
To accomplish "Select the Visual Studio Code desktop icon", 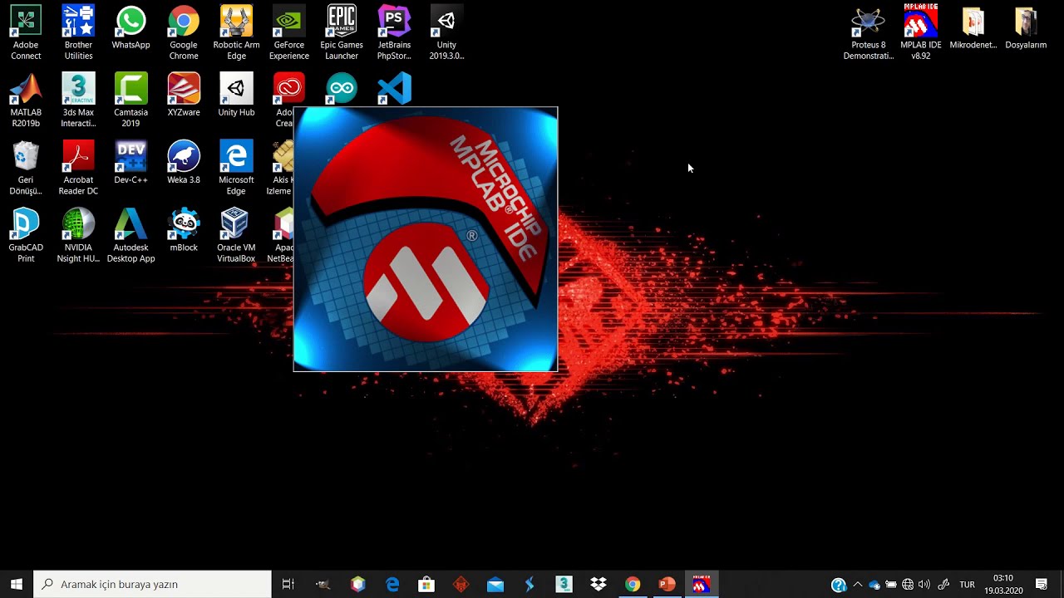I will coord(394,88).
